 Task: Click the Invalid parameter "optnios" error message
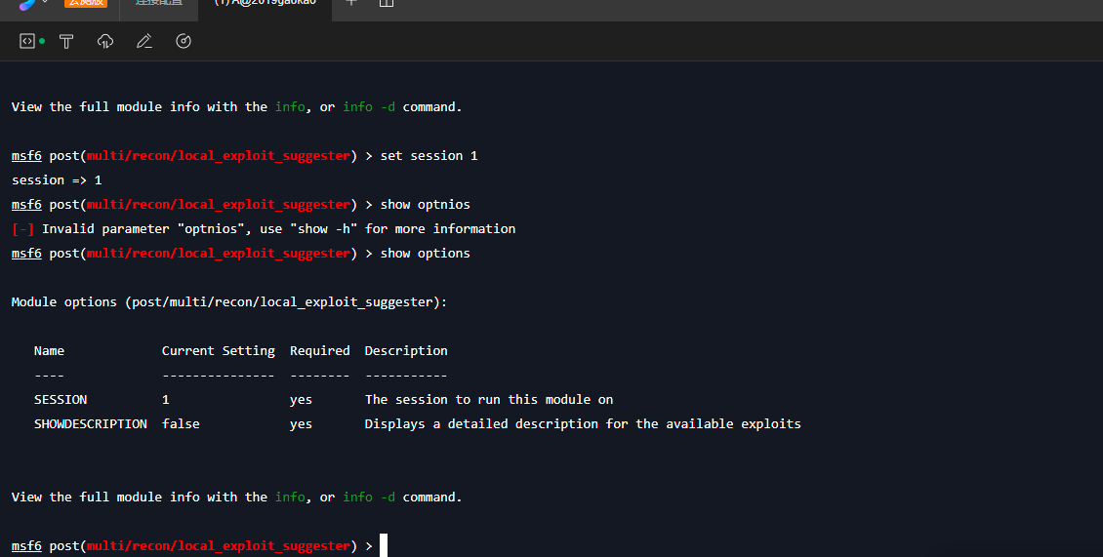[x=278, y=228]
